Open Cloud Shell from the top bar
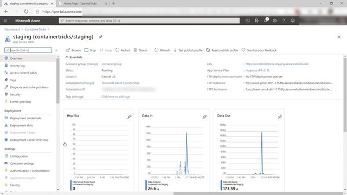The image size is (347, 195). tap(247, 21)
